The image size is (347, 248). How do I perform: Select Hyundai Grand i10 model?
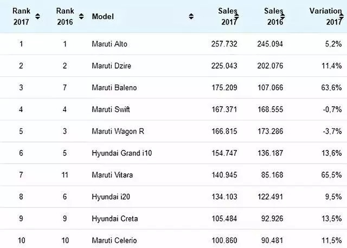(x=121, y=153)
